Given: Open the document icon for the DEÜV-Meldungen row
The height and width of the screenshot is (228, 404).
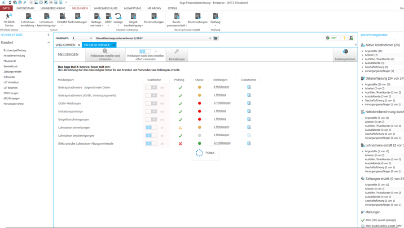Looking at the screenshot, I should coord(249,103).
